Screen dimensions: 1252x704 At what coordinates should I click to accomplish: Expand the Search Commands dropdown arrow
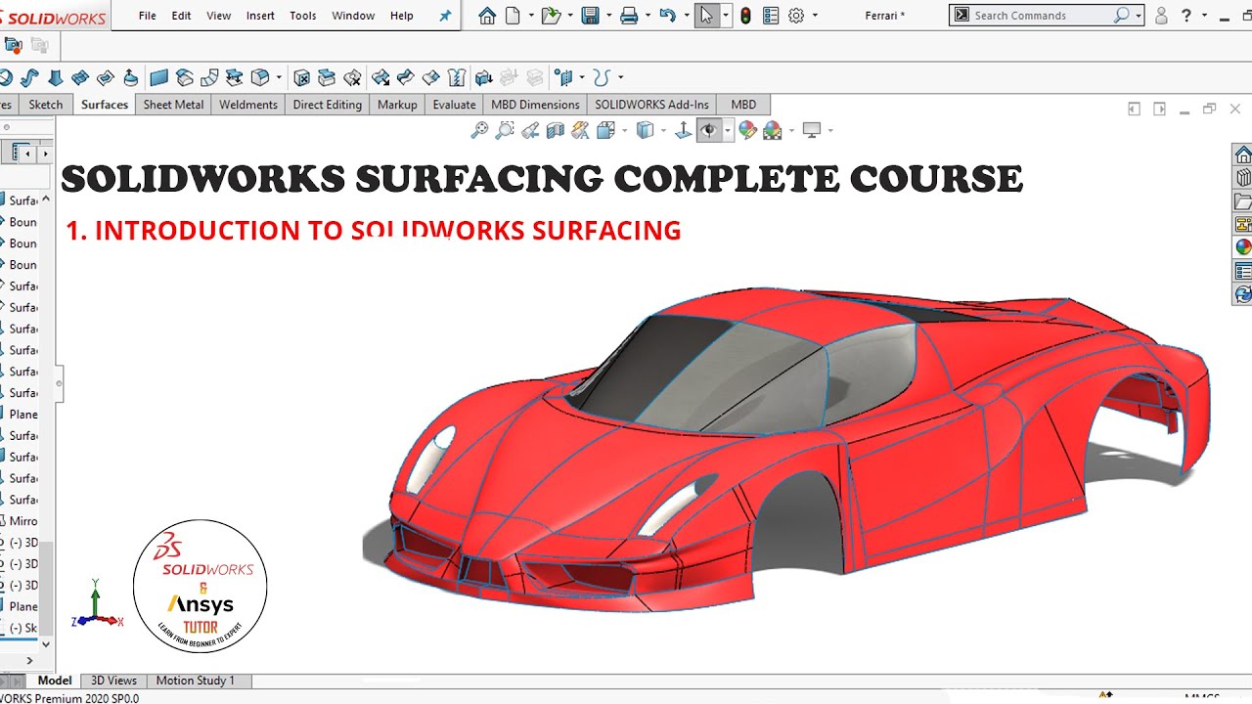tap(1139, 16)
